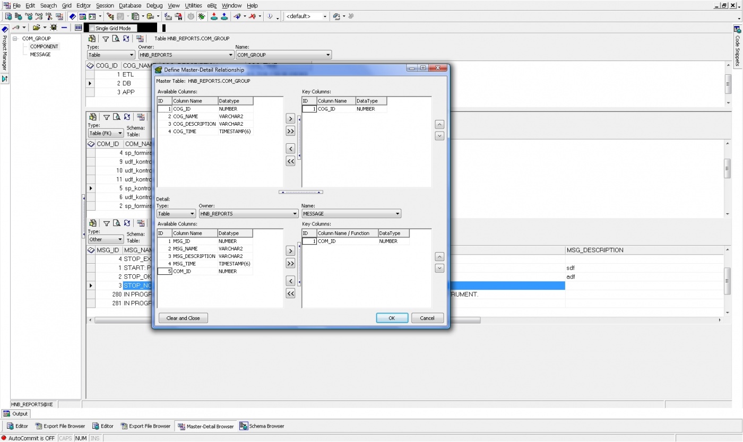The image size is (743, 442).
Task: Move master key column down with arrow button
Action: 439,136
